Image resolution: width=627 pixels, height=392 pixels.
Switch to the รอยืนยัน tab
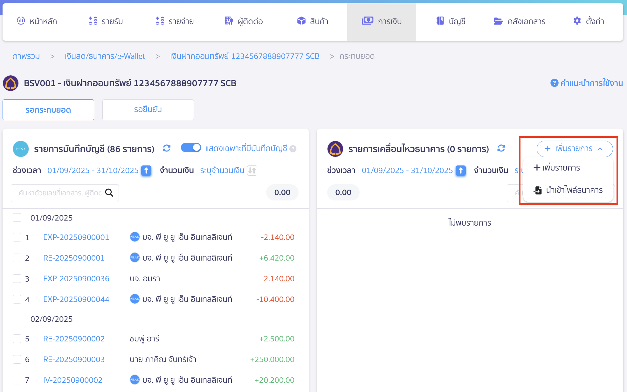[x=148, y=109]
